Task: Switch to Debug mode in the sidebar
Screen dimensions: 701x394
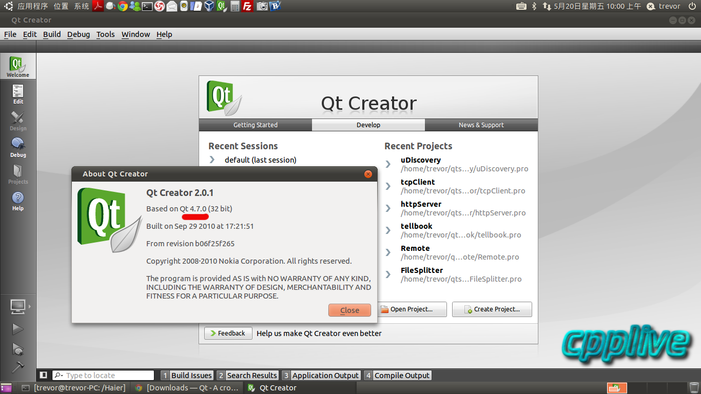Action: [x=18, y=147]
